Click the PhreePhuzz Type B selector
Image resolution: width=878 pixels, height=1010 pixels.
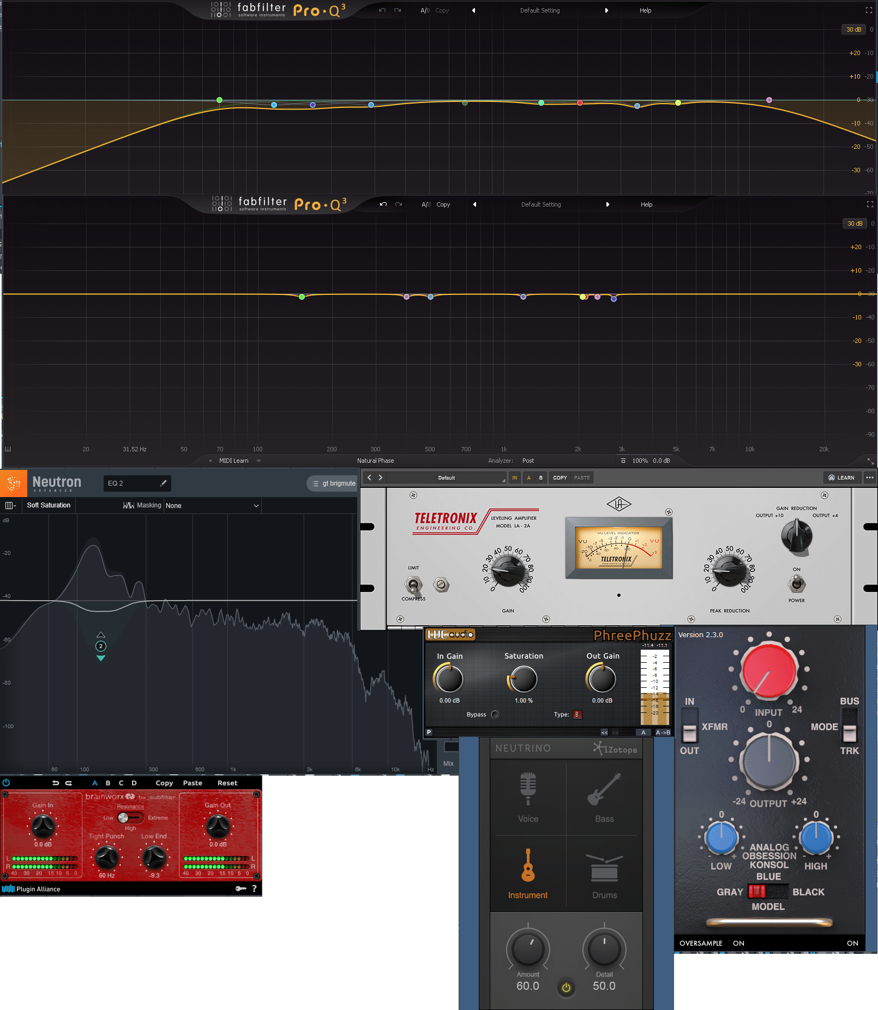[x=577, y=715]
